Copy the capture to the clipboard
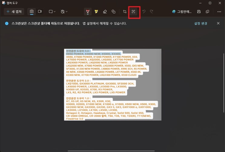225x152 pixels. pyautogui.click(x=207, y=12)
